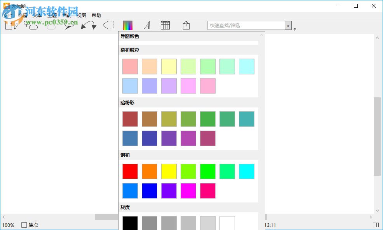The image size is (383, 230).
Task: Select the red swatch under 饱和
Action: [130, 171]
